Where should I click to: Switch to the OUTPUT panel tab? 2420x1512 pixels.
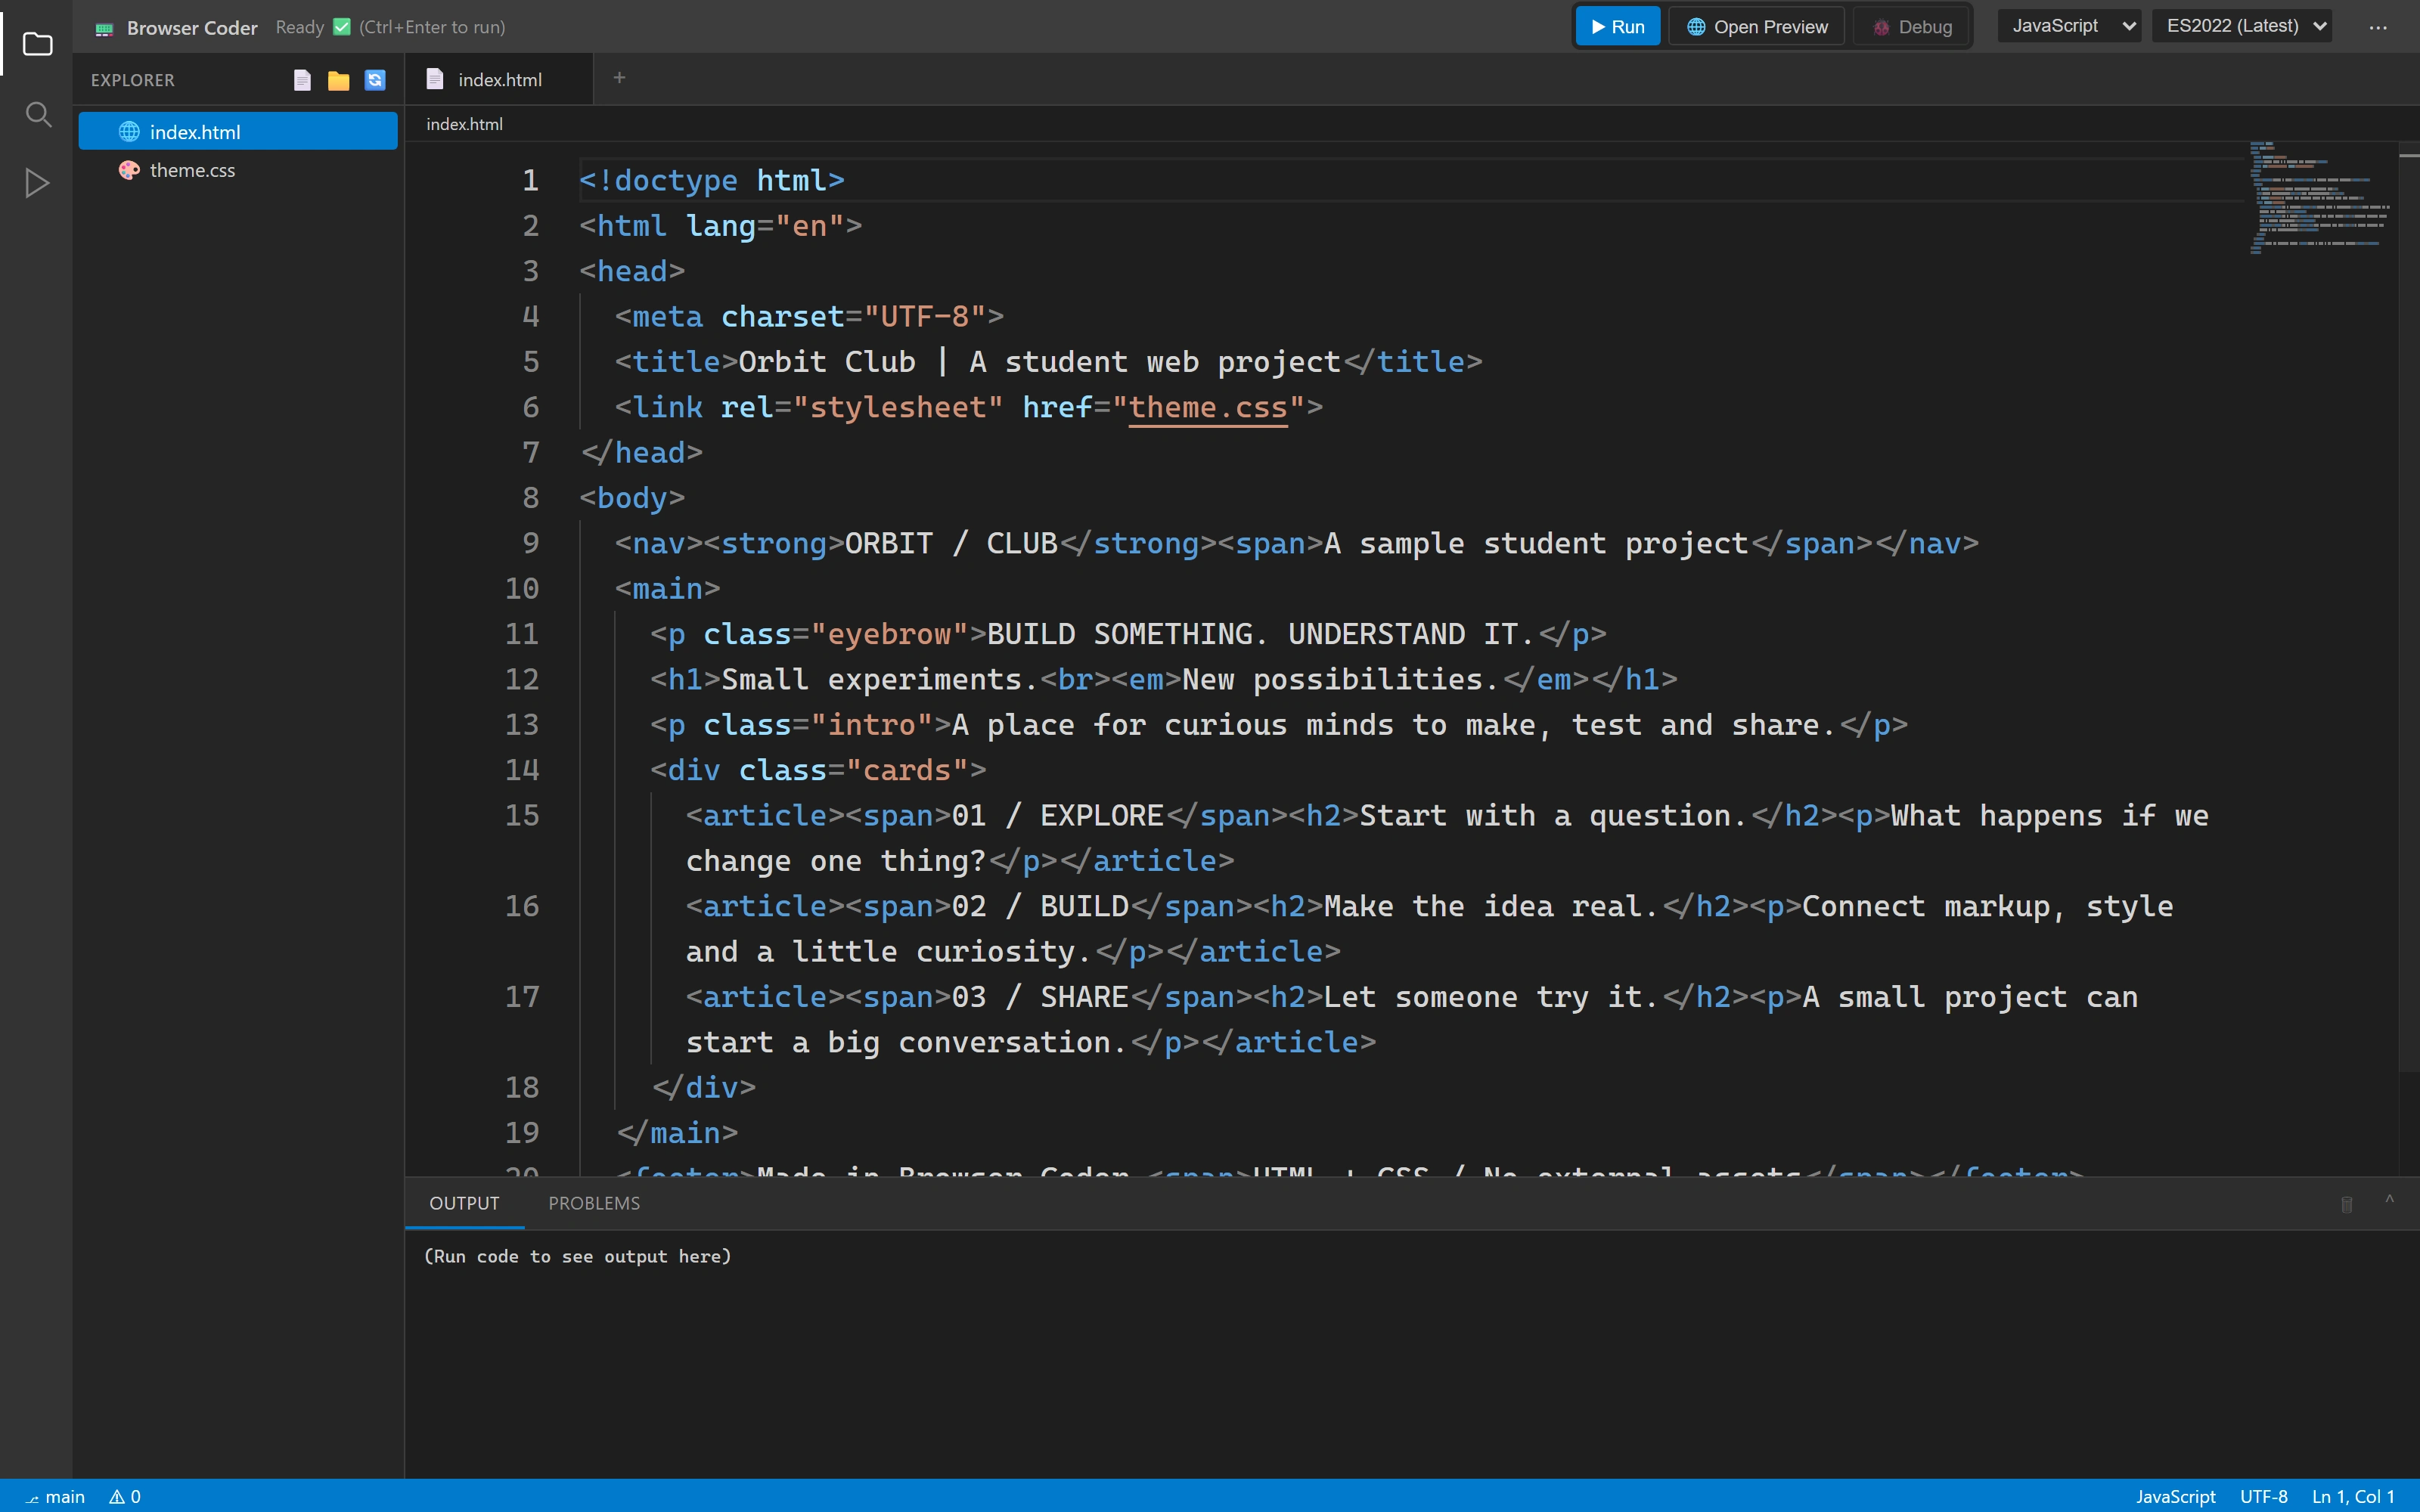[464, 1203]
